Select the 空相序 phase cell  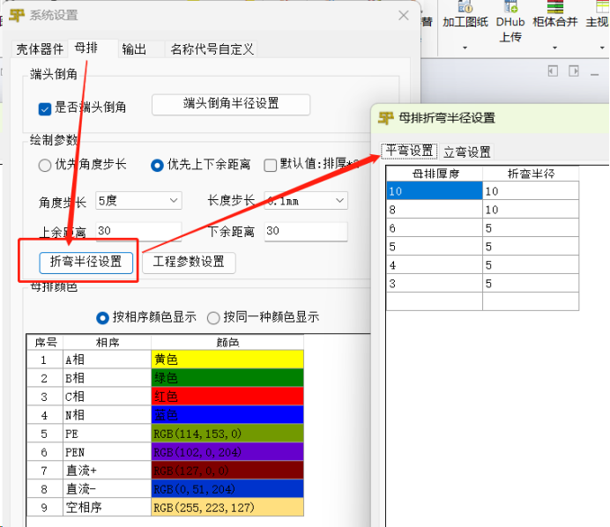pos(107,507)
